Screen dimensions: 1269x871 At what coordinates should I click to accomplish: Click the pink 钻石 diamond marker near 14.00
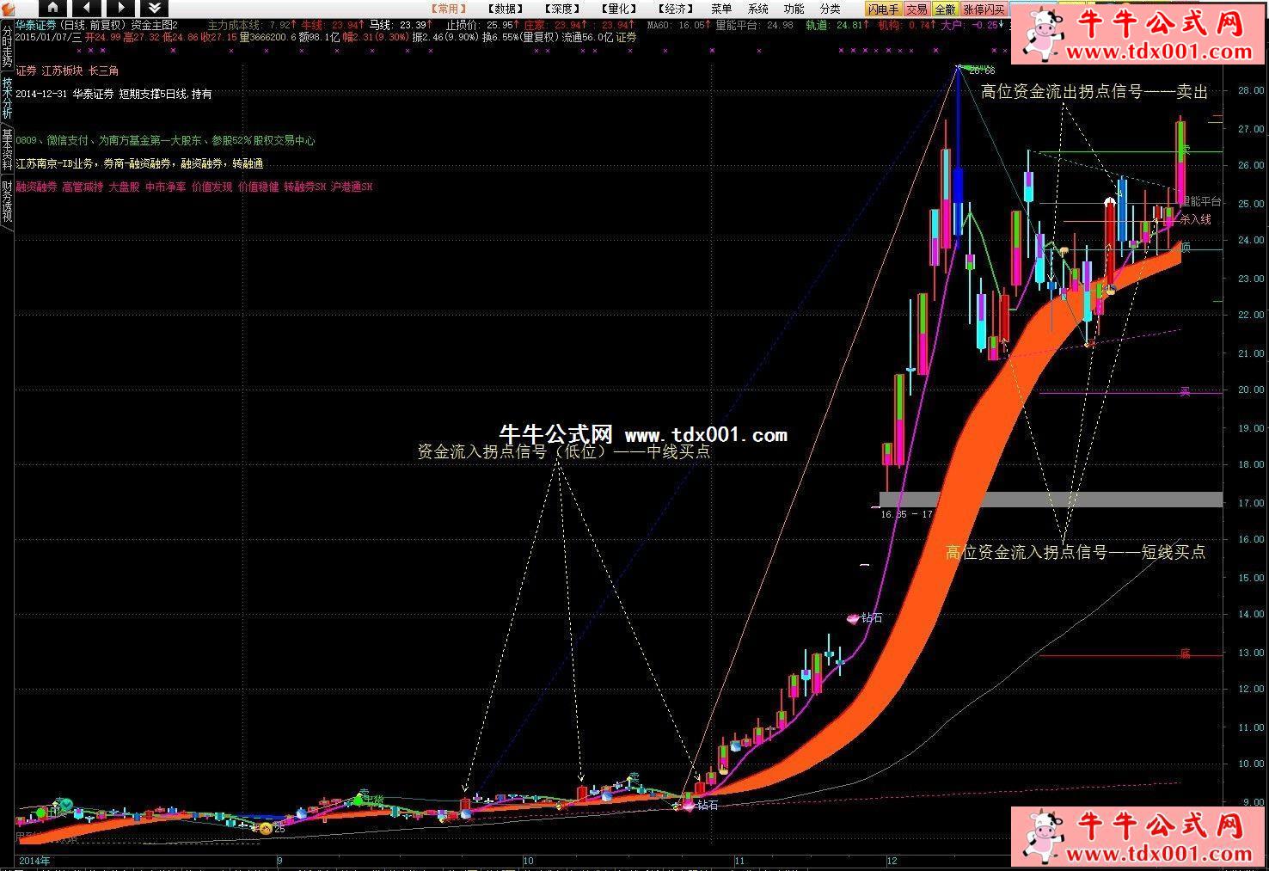click(854, 618)
